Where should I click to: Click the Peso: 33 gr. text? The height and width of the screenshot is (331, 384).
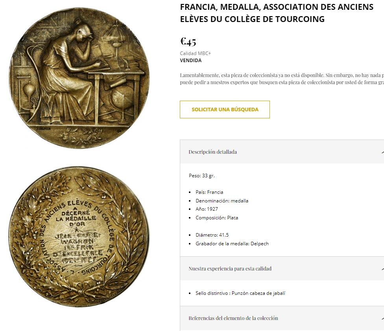point(202,176)
